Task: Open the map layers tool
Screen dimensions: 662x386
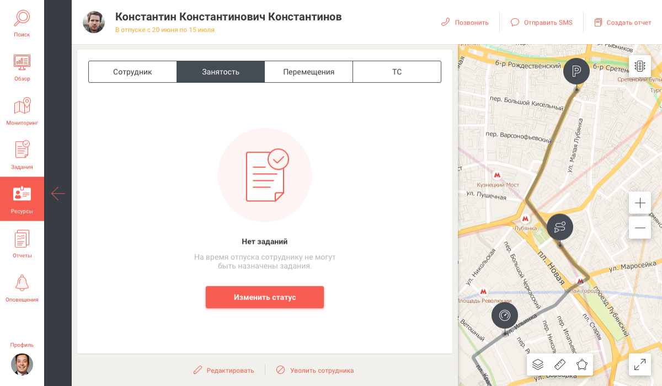Action: [x=538, y=364]
